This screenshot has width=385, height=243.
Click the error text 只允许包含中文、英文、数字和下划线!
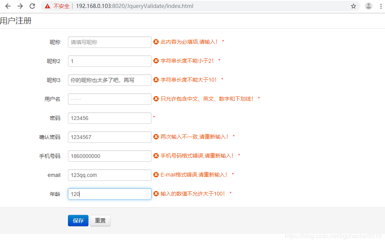click(x=207, y=99)
